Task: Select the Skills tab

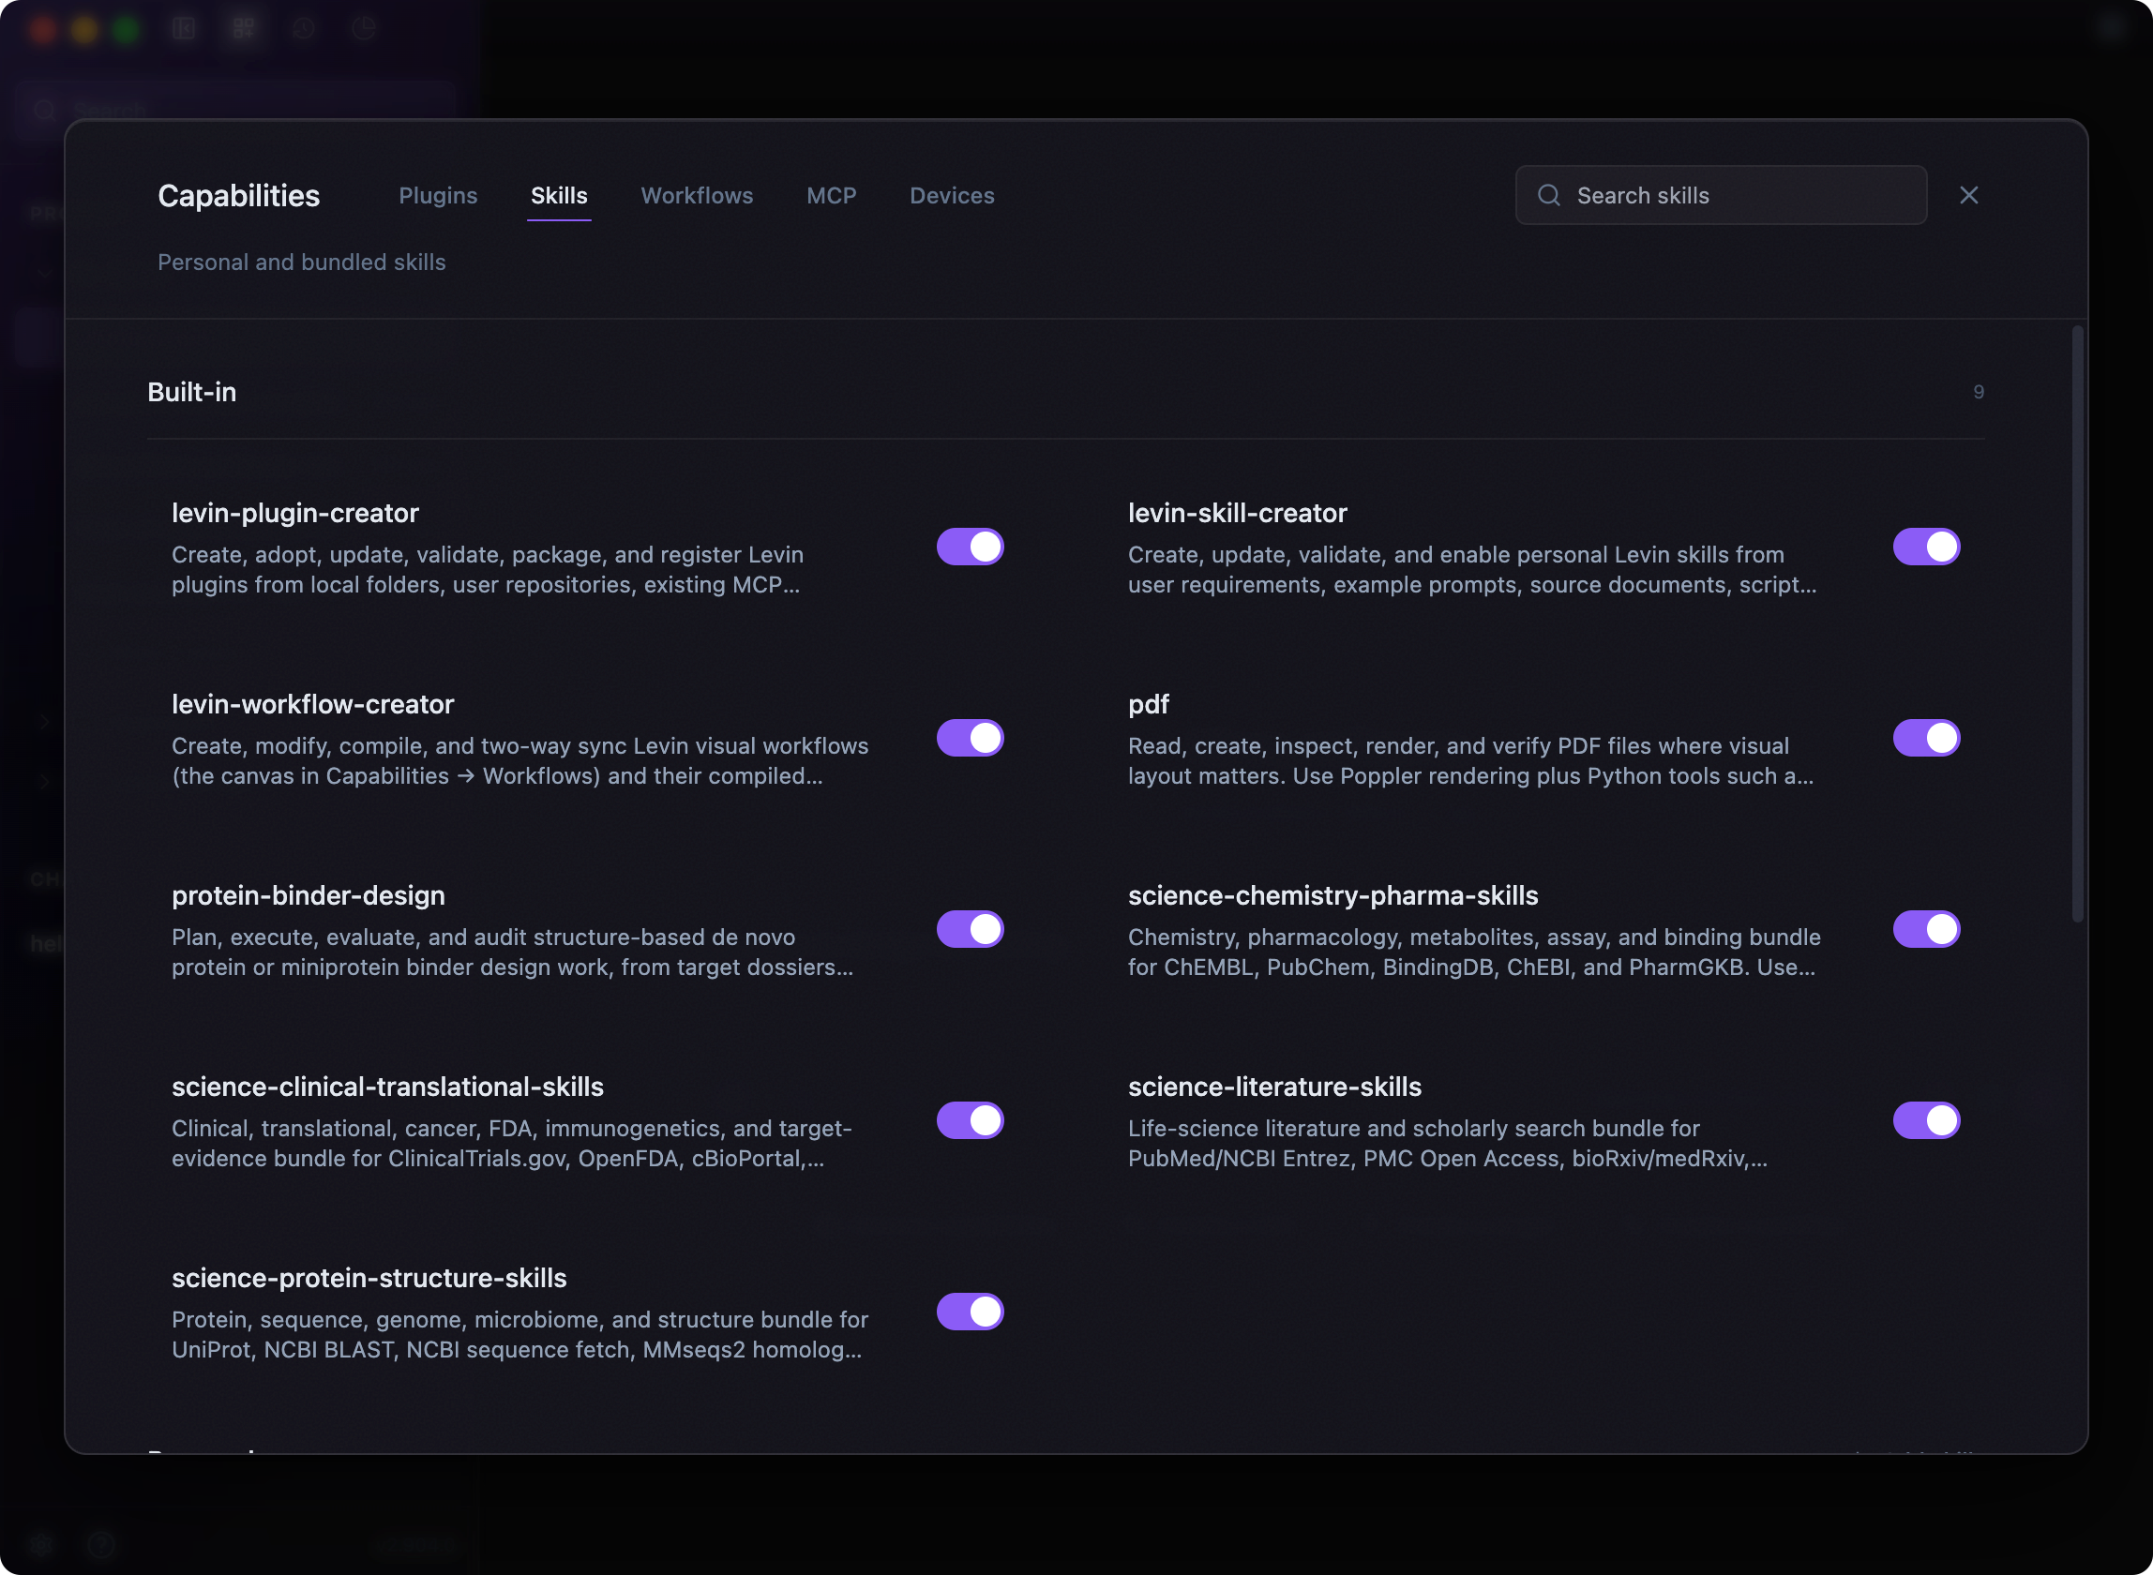Action: [559, 195]
